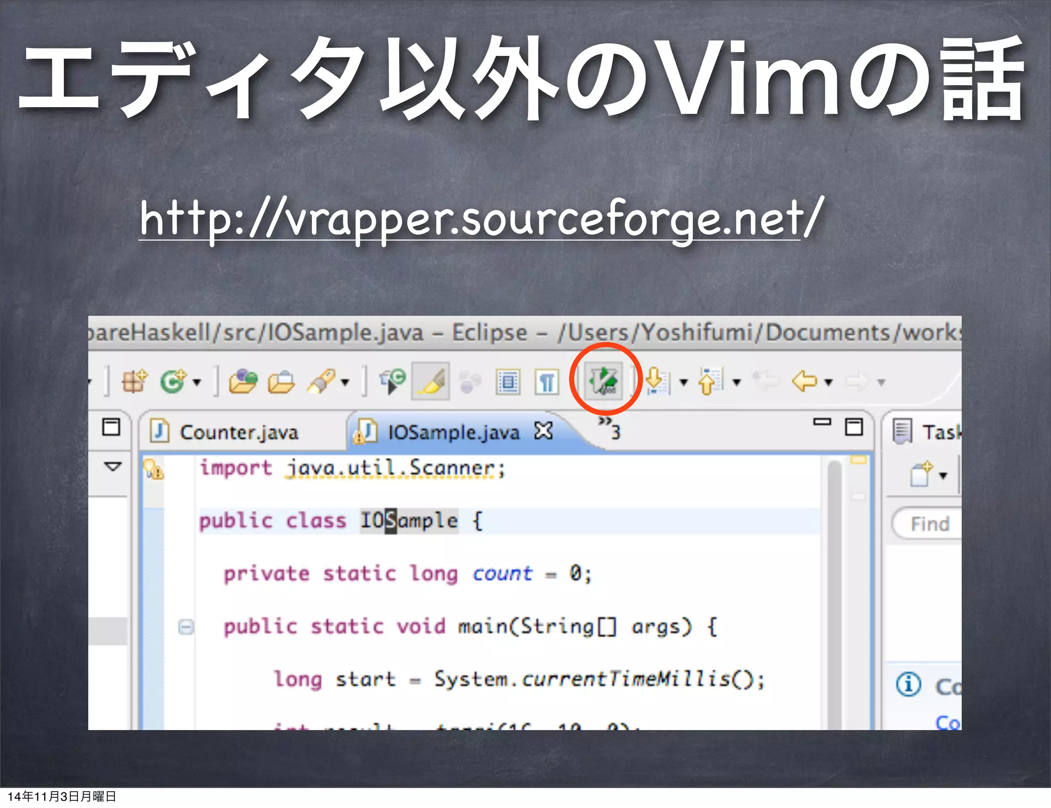Click the 'start' variable in code
1051x808 pixels.
[x=365, y=679]
